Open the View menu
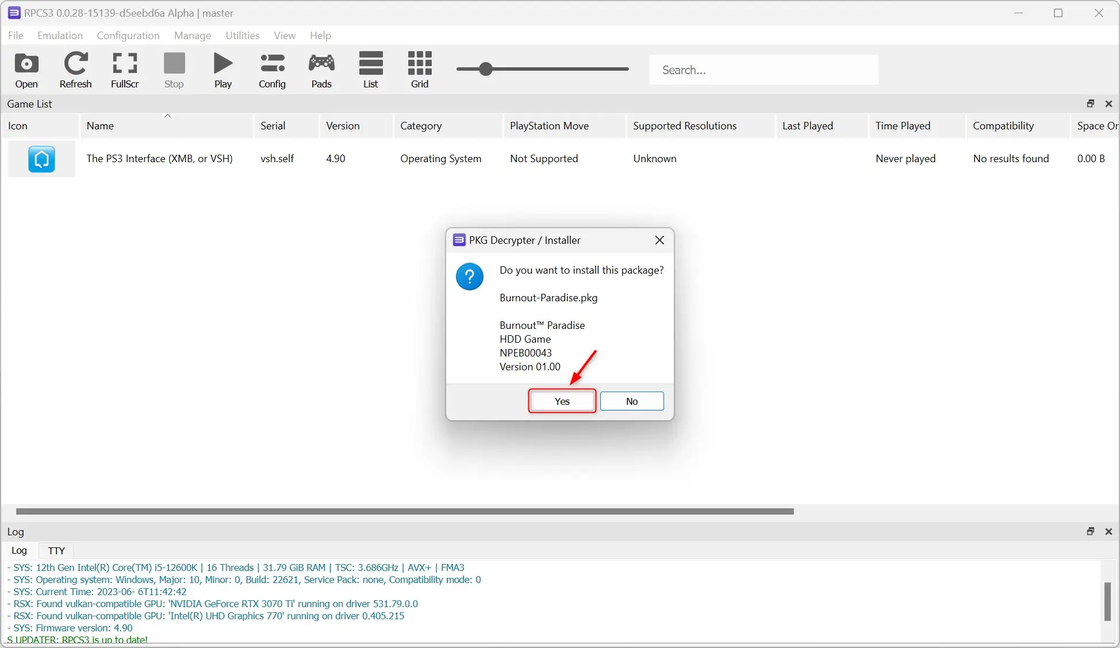 tap(285, 35)
